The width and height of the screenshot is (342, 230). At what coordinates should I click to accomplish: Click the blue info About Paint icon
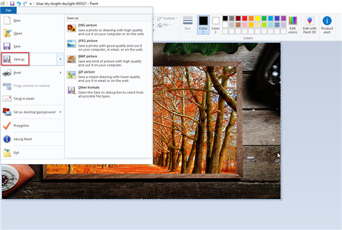coord(7,139)
